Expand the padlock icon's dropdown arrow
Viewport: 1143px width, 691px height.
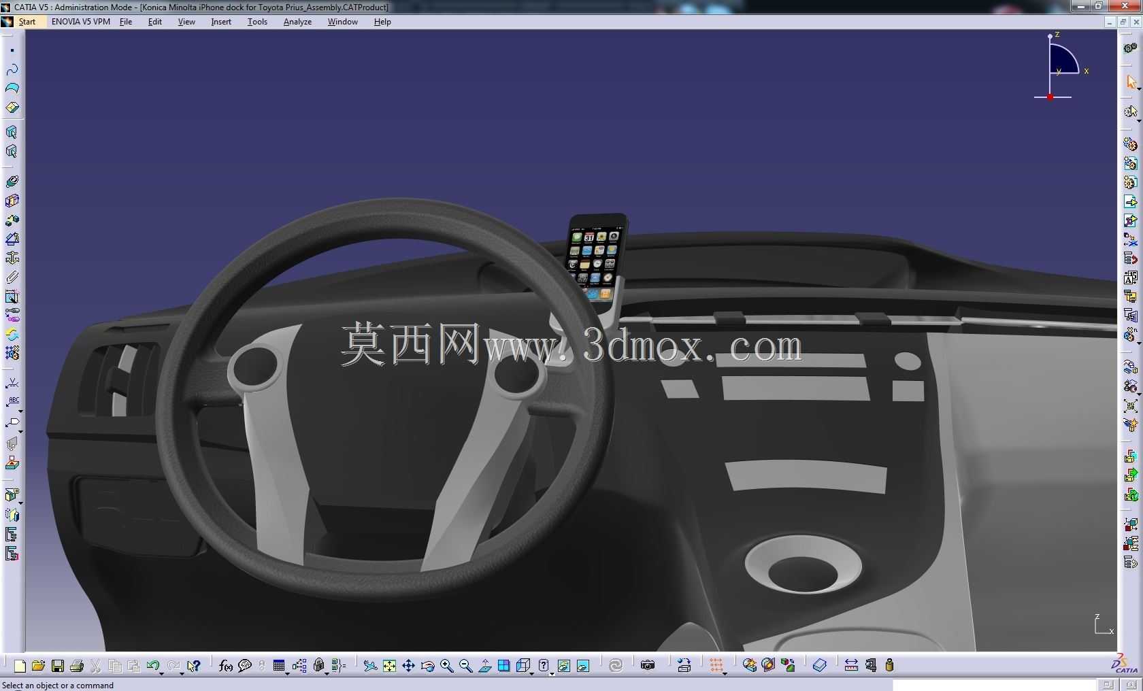(x=327, y=673)
